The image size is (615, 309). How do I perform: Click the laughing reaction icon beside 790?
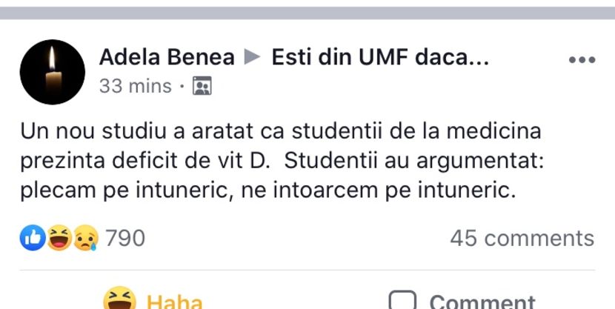(x=59, y=238)
